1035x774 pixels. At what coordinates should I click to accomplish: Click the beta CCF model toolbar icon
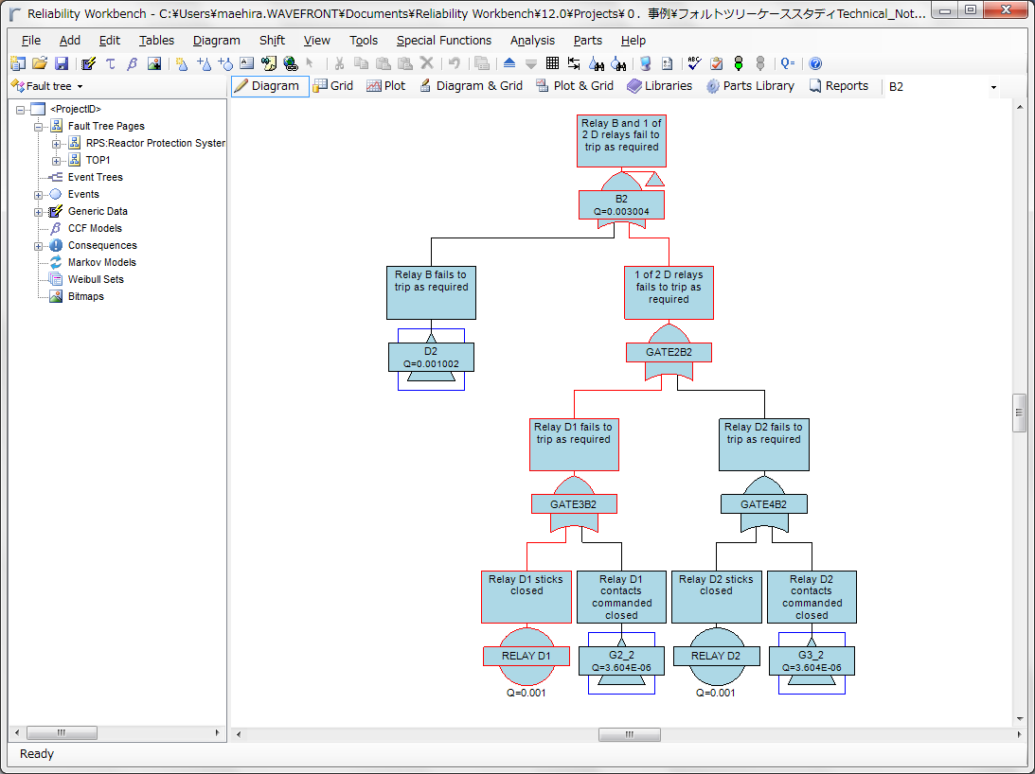[x=132, y=63]
